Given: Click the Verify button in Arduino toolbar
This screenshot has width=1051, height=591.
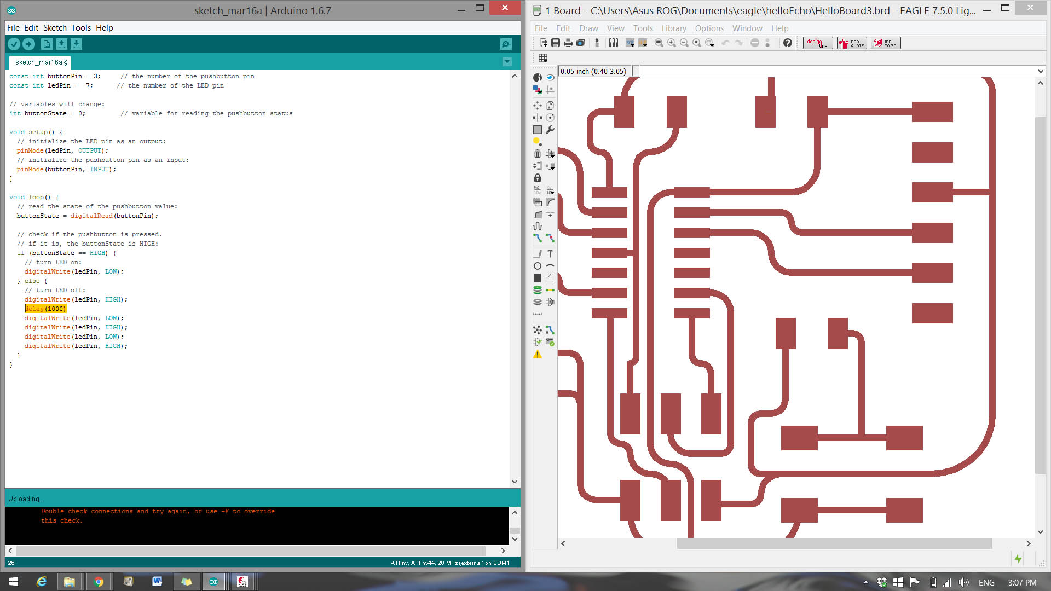Looking at the screenshot, I should 14,44.
